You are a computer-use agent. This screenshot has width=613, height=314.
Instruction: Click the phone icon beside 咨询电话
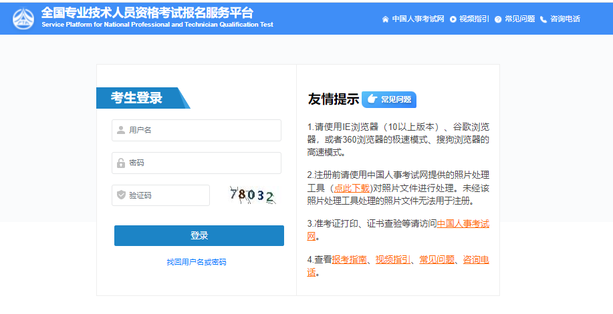543,19
